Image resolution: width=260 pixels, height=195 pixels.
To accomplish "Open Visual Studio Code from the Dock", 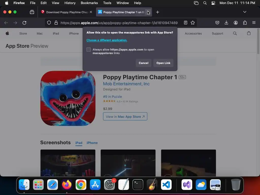I will pos(166,185).
